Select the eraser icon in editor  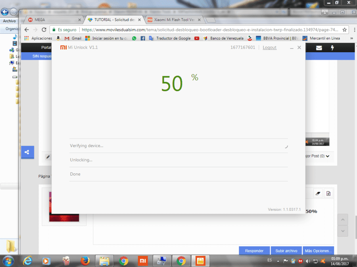tap(318, 193)
